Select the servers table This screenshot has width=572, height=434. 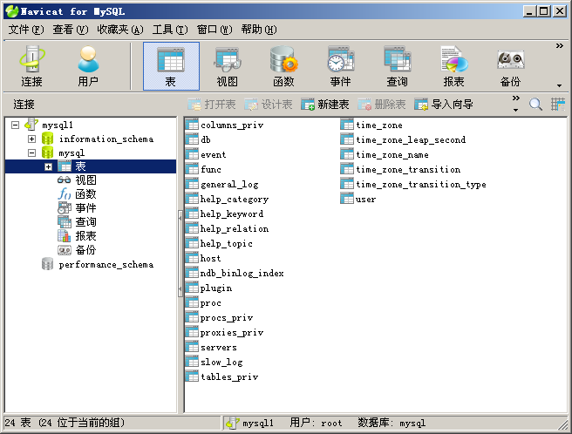coord(211,347)
